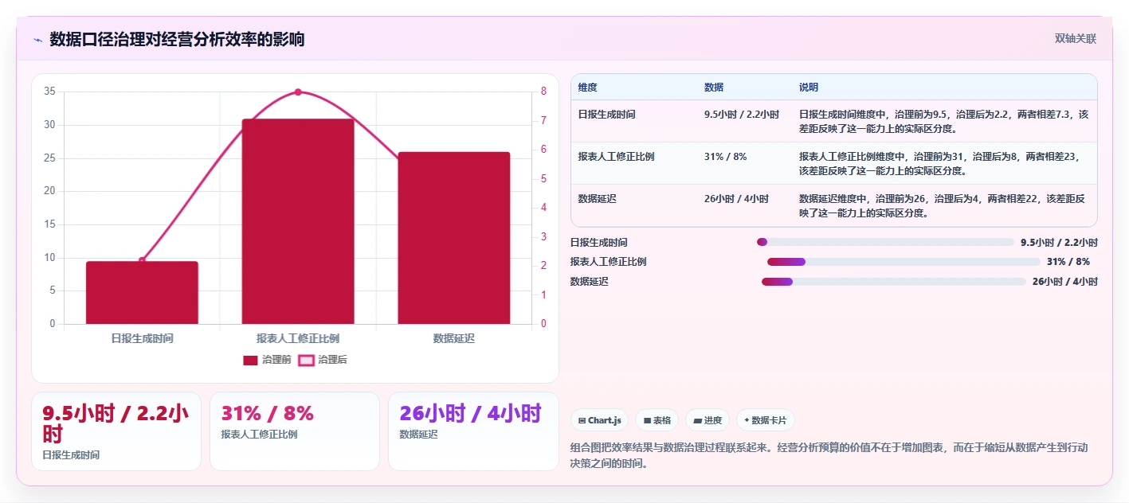Viewport: 1129px width, 503px height.
Task: Click the left axis label 35
Action: pyautogui.click(x=49, y=92)
